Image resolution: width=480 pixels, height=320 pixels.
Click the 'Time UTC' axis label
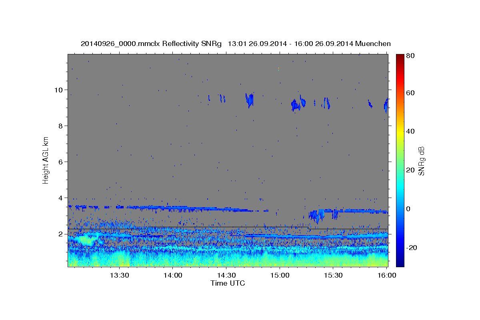click(x=228, y=283)
